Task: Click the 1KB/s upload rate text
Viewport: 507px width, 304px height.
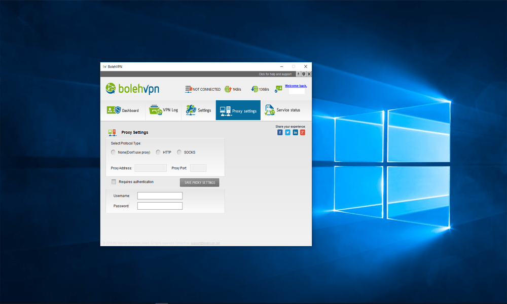Action: pyautogui.click(x=237, y=90)
